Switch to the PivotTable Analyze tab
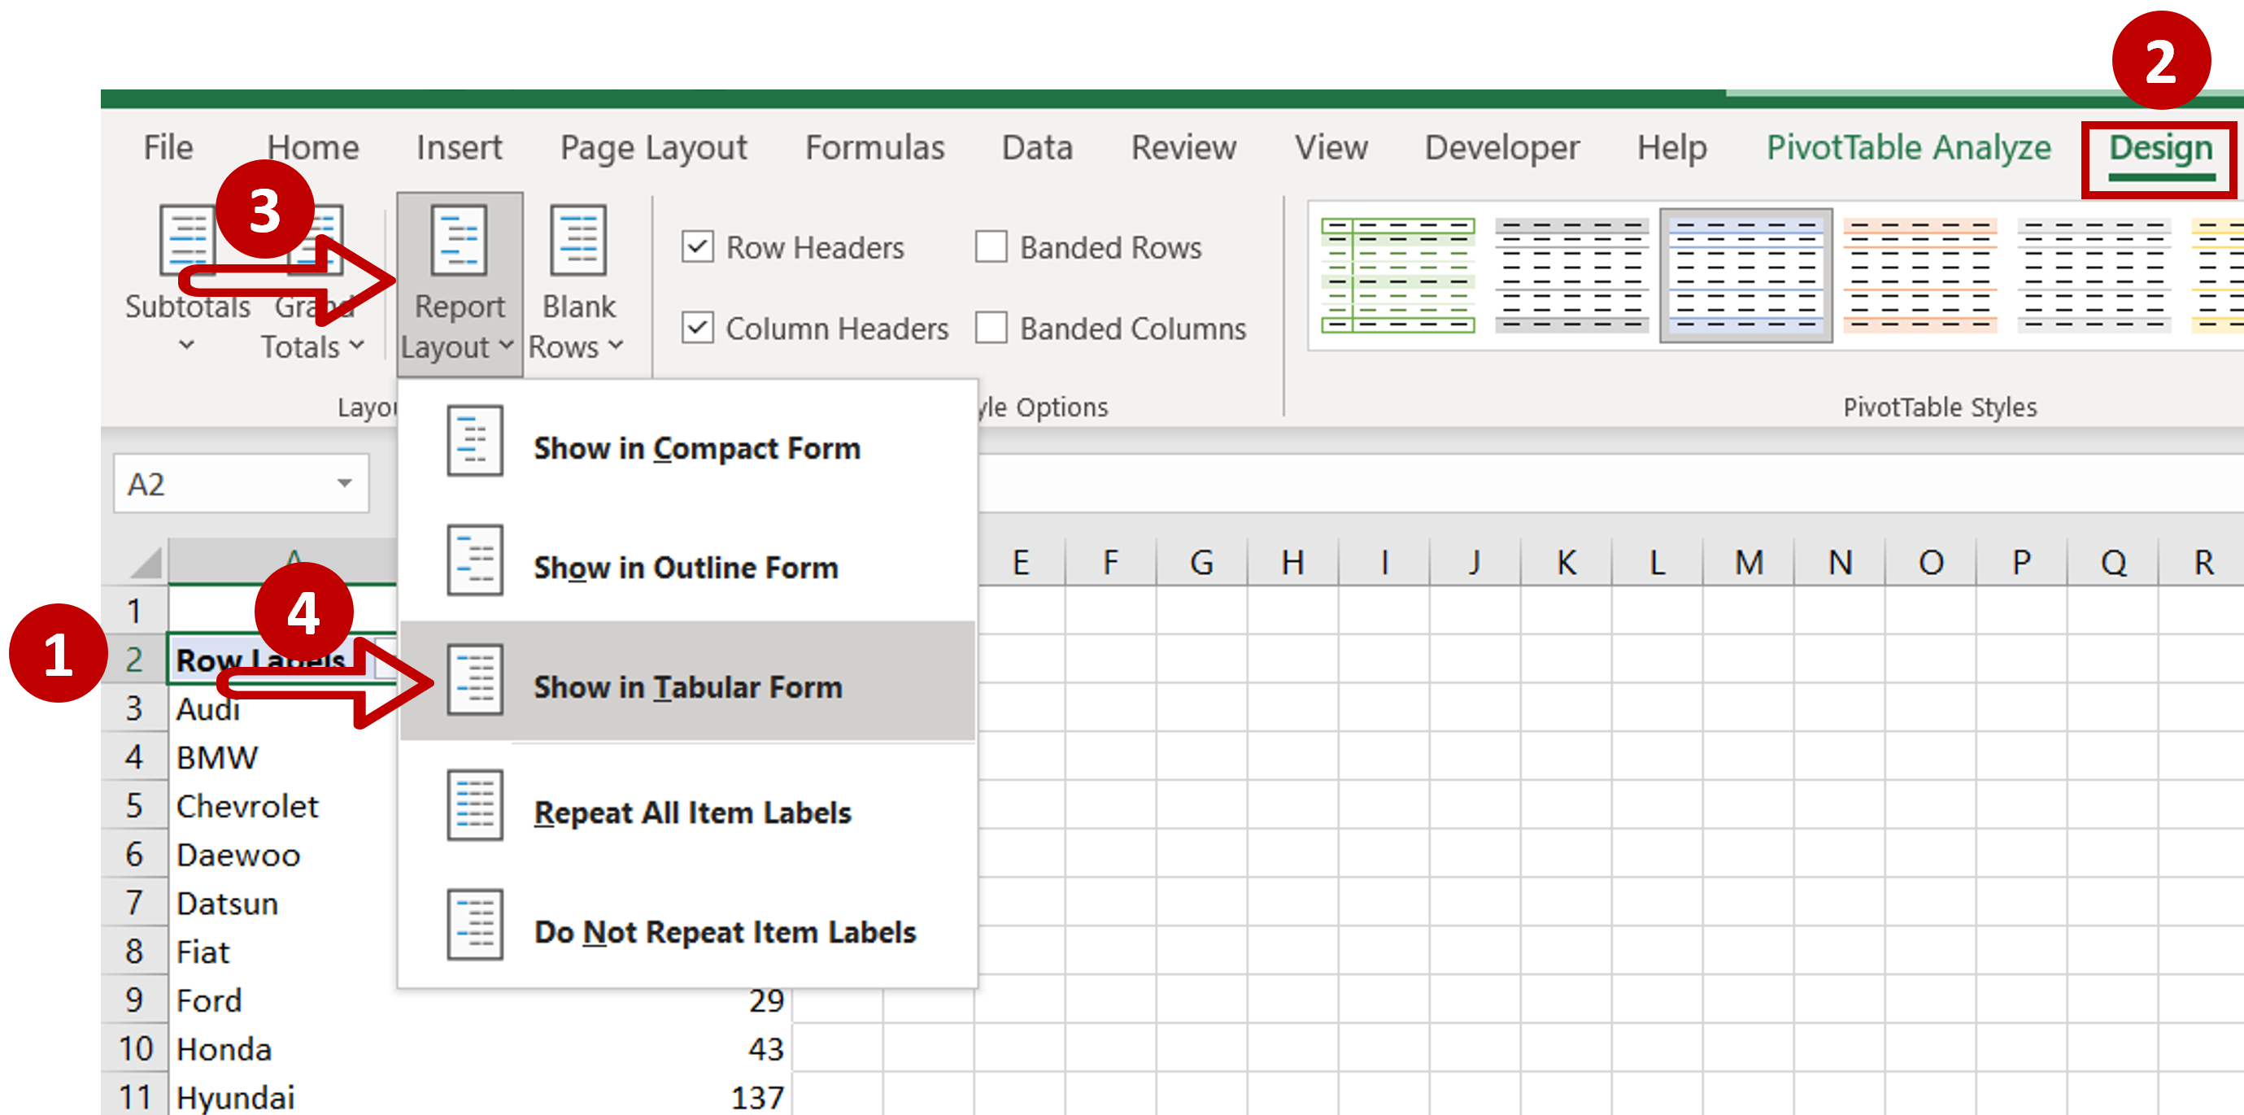Screen dimensions: 2244x1115 [x=1908, y=148]
